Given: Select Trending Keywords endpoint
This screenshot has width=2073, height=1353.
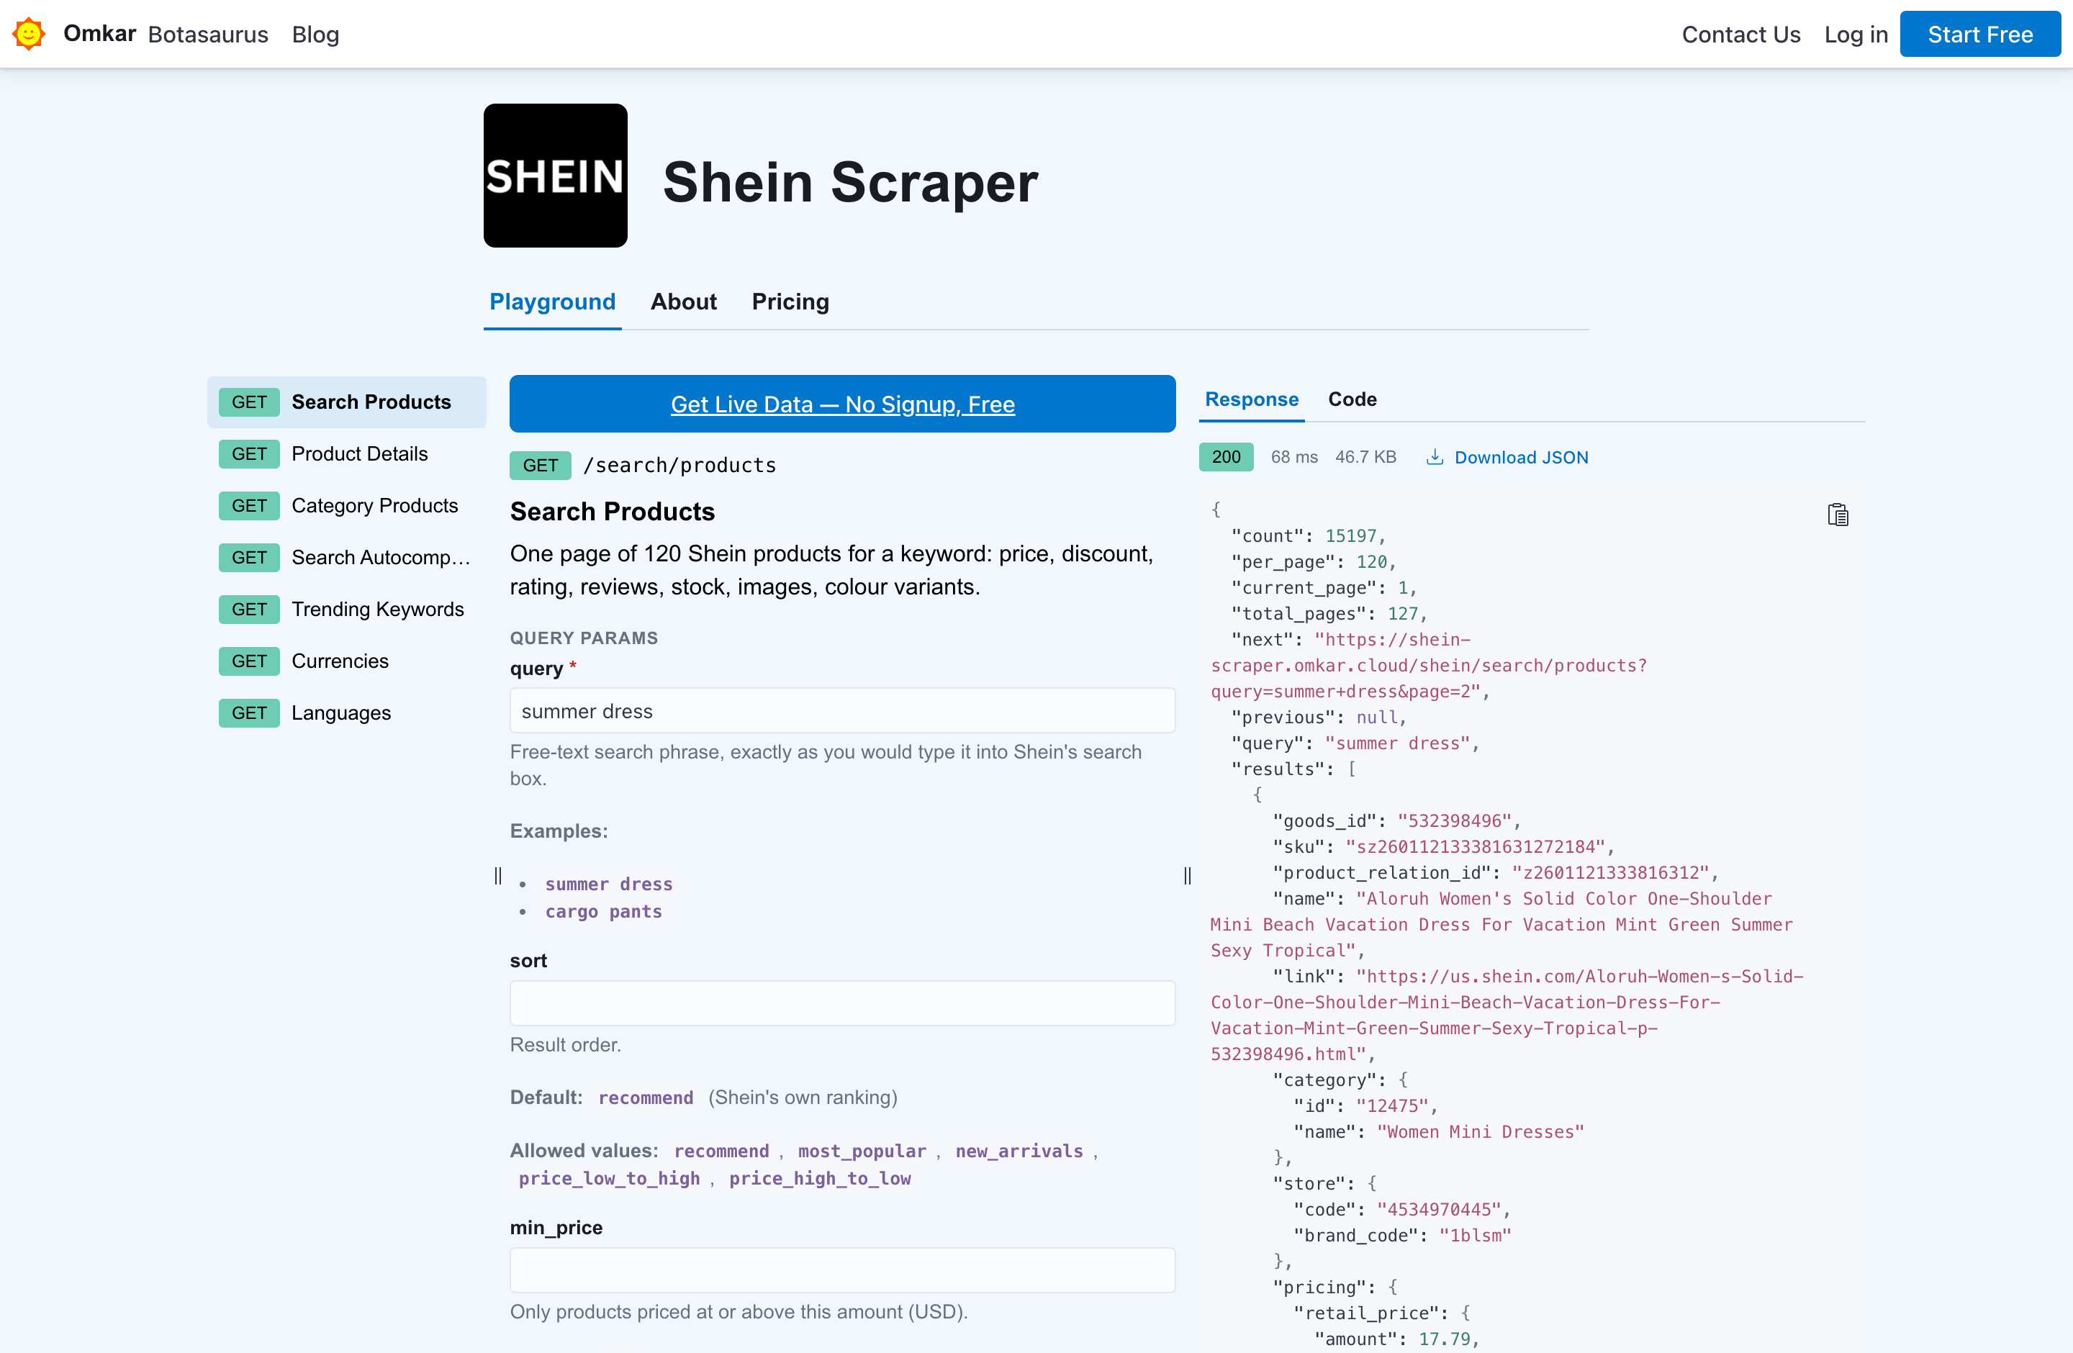Looking at the screenshot, I should tap(347, 610).
